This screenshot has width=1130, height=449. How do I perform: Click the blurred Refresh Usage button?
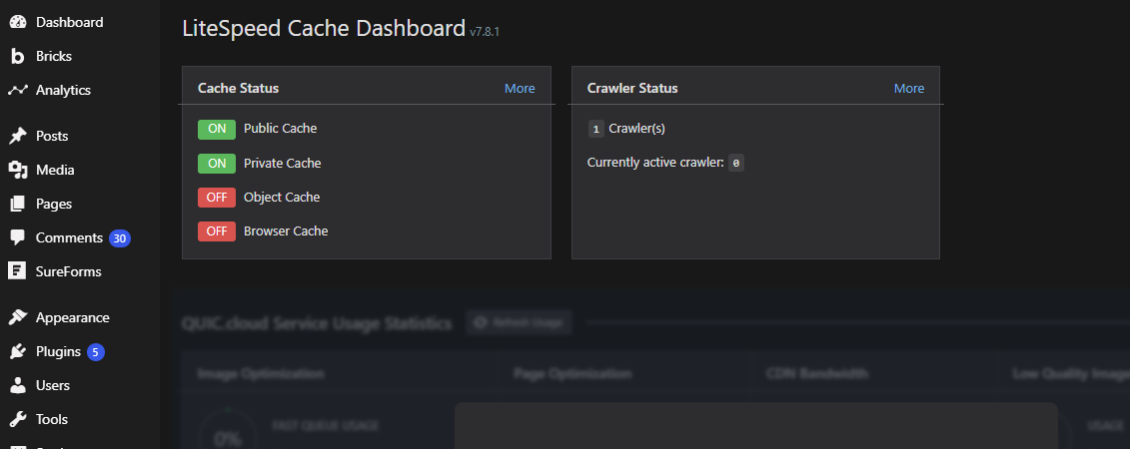[x=519, y=323]
